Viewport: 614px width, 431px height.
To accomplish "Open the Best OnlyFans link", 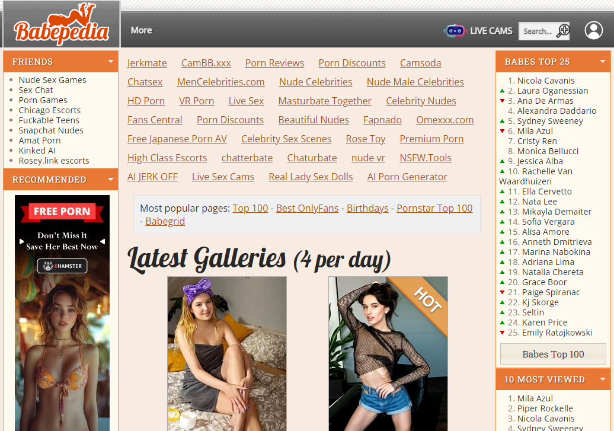I will pyautogui.click(x=307, y=208).
